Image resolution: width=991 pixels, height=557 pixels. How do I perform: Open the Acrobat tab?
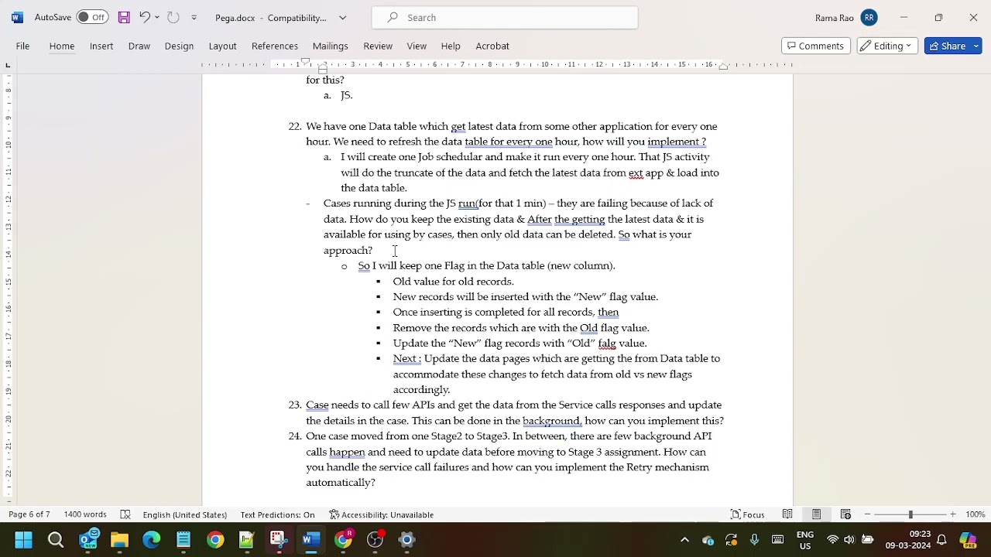tap(492, 46)
